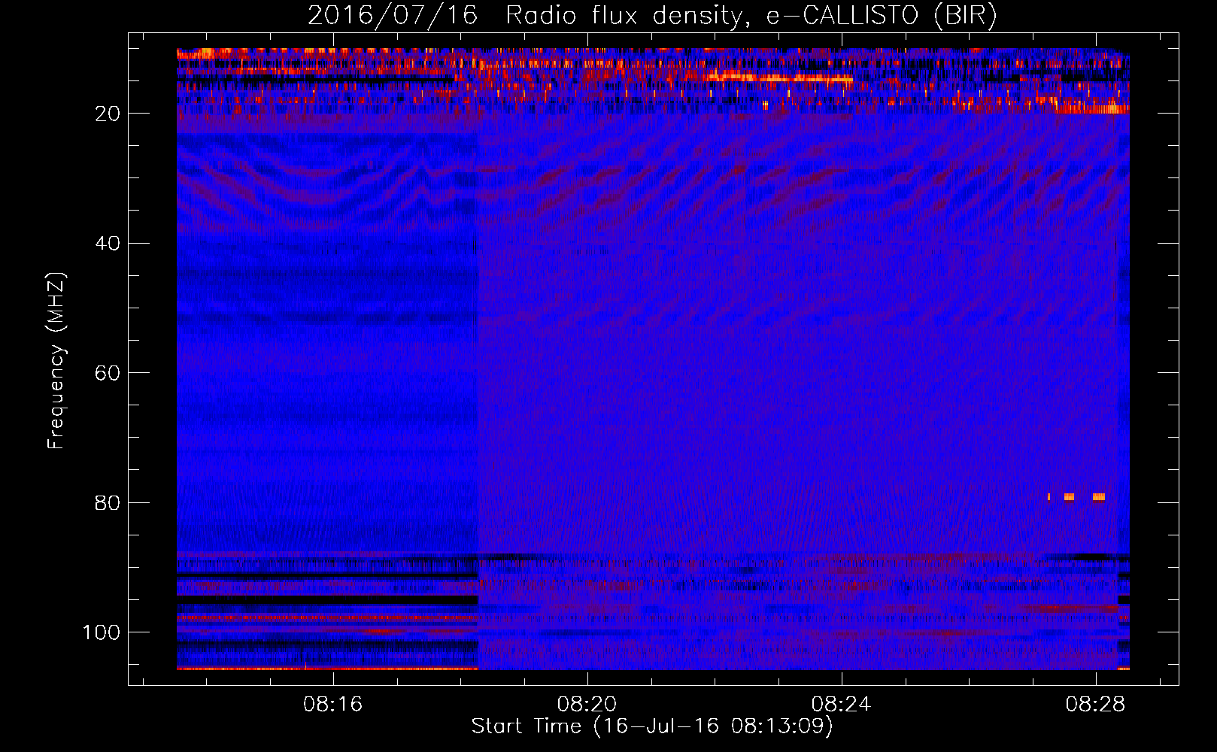Click the '08:28' time tick label
Image resolution: width=1217 pixels, height=752 pixels.
point(1095,705)
